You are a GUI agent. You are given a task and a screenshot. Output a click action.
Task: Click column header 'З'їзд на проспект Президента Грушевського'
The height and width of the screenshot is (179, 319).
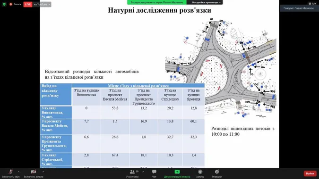143,97
